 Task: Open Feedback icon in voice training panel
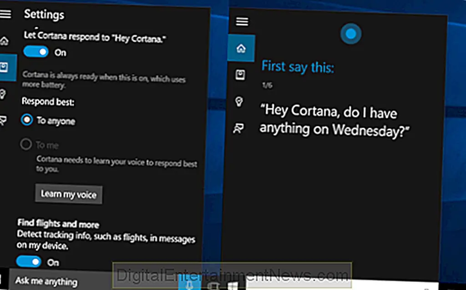pyautogui.click(x=238, y=128)
